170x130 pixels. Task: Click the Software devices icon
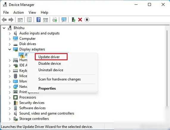coord(15,108)
